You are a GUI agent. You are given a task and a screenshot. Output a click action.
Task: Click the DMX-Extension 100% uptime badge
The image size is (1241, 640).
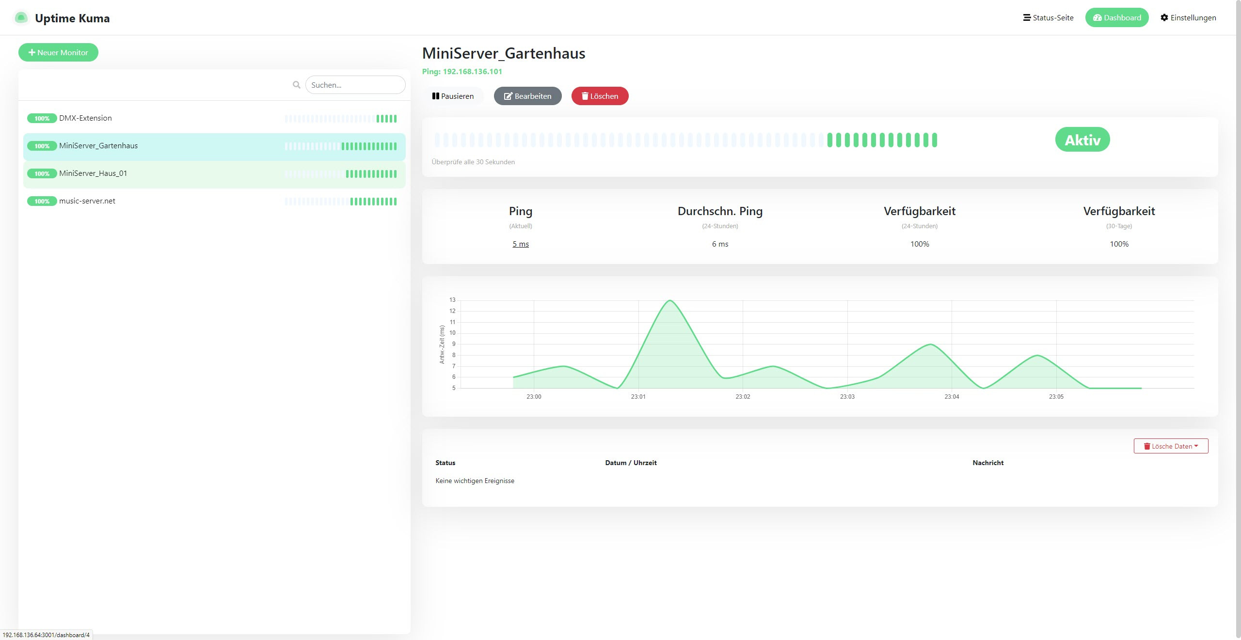pyautogui.click(x=42, y=118)
